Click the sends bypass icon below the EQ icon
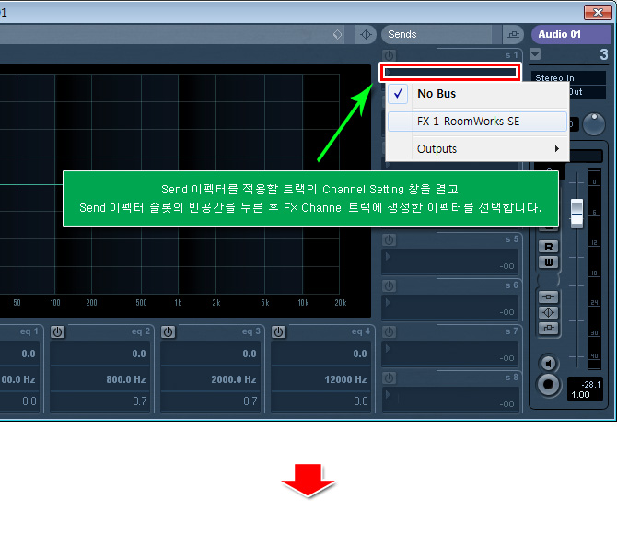 pyautogui.click(x=549, y=328)
